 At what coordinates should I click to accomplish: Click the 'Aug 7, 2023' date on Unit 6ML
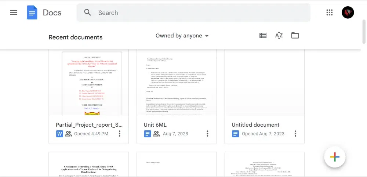pyautogui.click(x=175, y=134)
